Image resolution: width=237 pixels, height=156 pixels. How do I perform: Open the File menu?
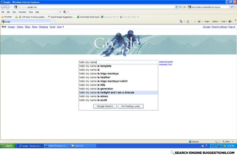[x=3, y=12]
